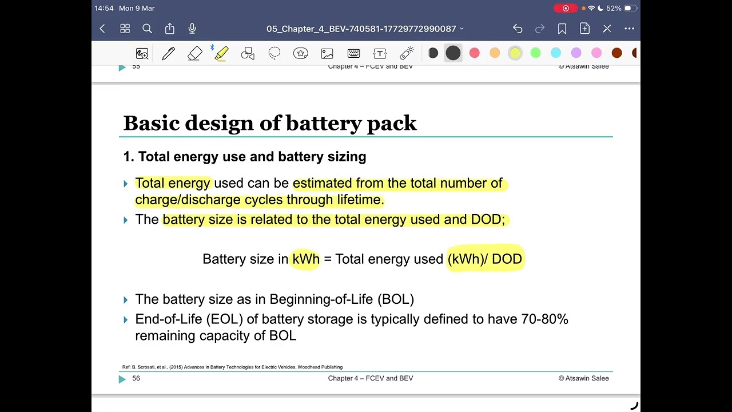Select the Keyboard typing tool

(353, 53)
